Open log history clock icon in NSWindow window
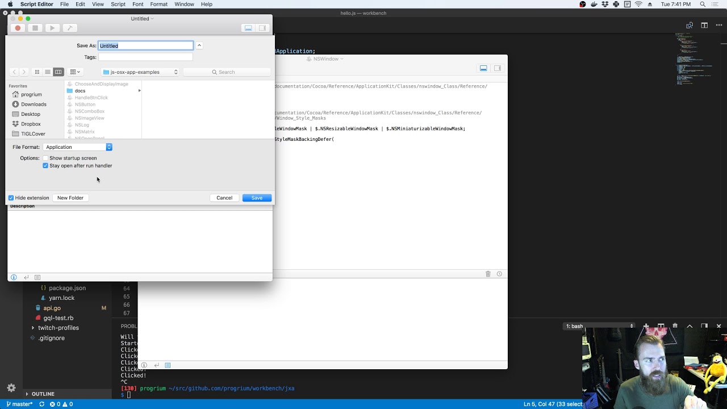 pyautogui.click(x=499, y=274)
